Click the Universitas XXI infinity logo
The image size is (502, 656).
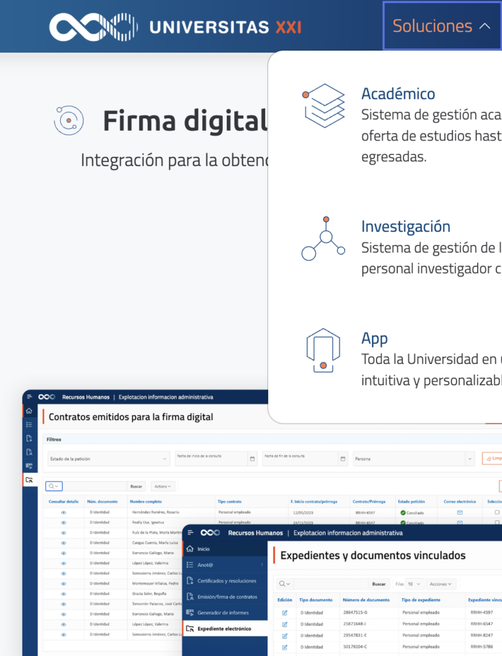[93, 27]
